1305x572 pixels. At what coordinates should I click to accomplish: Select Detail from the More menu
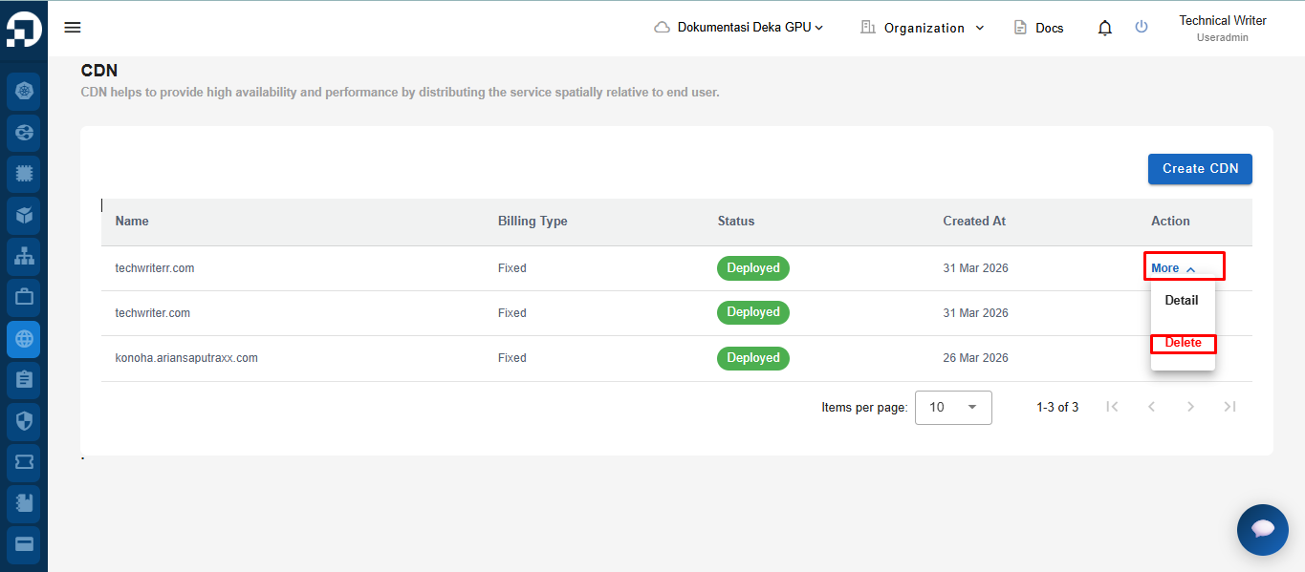click(x=1182, y=300)
